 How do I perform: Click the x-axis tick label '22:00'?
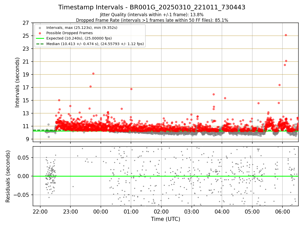click(x=40, y=212)
